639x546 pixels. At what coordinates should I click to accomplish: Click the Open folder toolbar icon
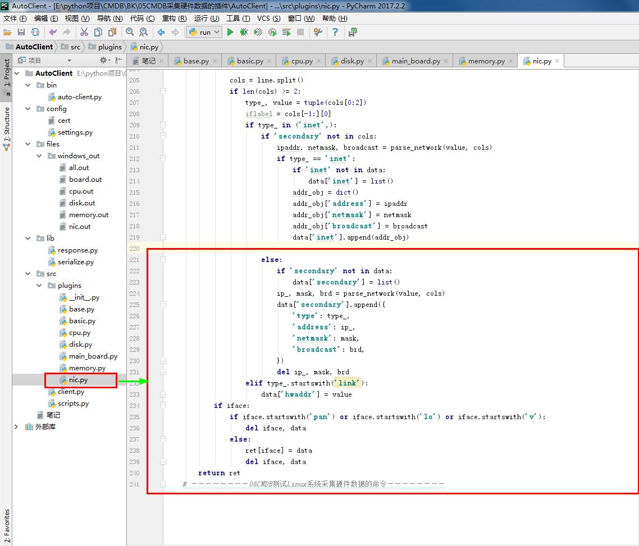[x=7, y=32]
